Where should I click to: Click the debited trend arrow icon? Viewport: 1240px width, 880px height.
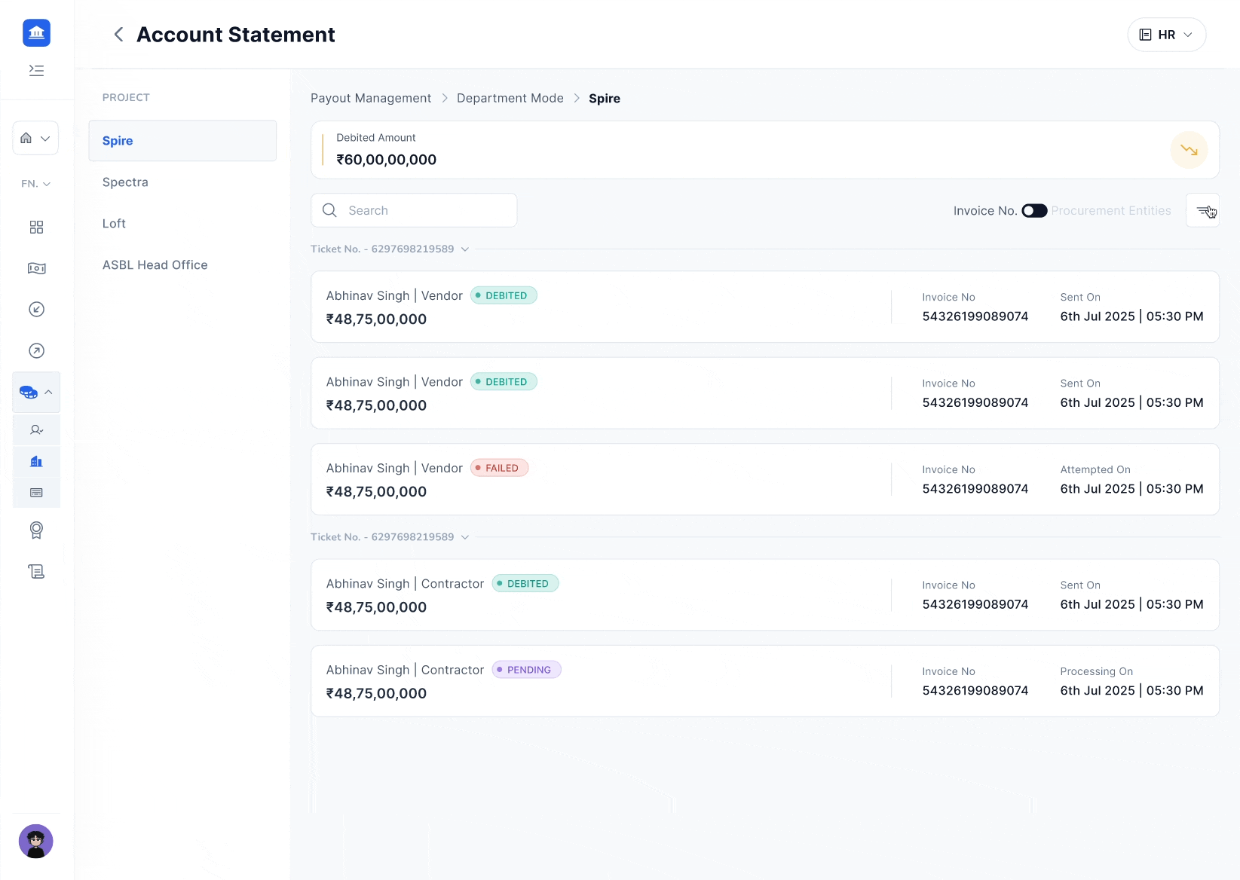click(x=1189, y=150)
